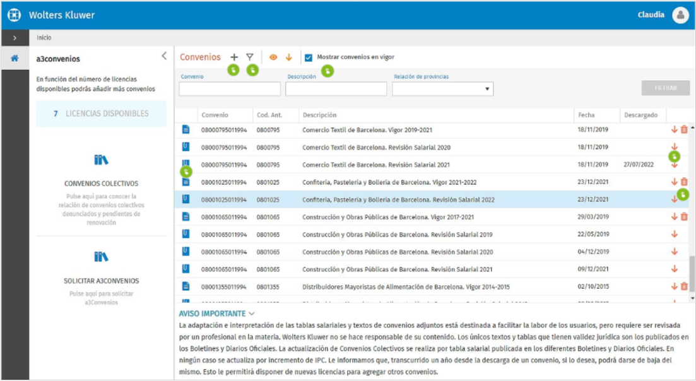Click the 29/03/2019 Fecha cell
This screenshot has height=381, width=696.
[x=593, y=217]
